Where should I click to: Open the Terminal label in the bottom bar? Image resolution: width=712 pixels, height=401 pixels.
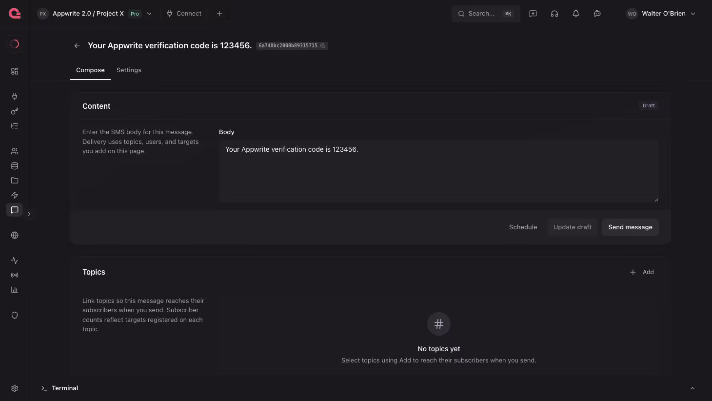tap(65, 388)
